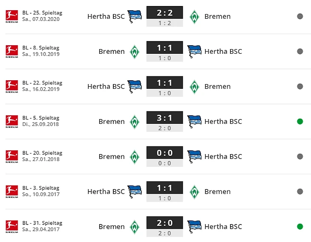311x242 pixels.
Task: Click the 1:0 halftime score on 16.02.2019
Action: 164,93
